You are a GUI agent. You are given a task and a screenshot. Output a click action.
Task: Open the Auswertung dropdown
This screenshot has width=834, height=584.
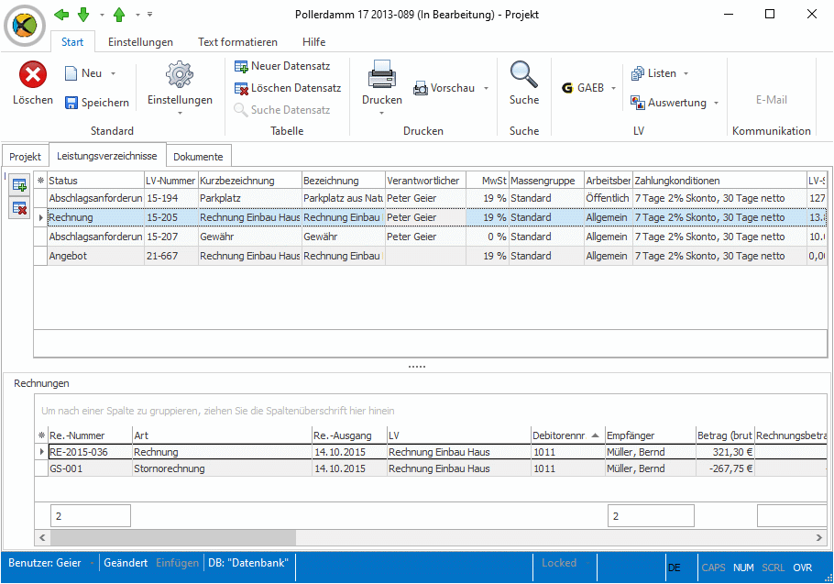click(716, 103)
